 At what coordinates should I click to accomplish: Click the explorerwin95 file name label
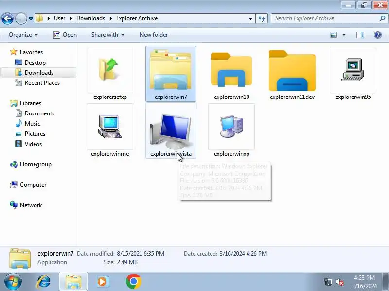tap(353, 97)
